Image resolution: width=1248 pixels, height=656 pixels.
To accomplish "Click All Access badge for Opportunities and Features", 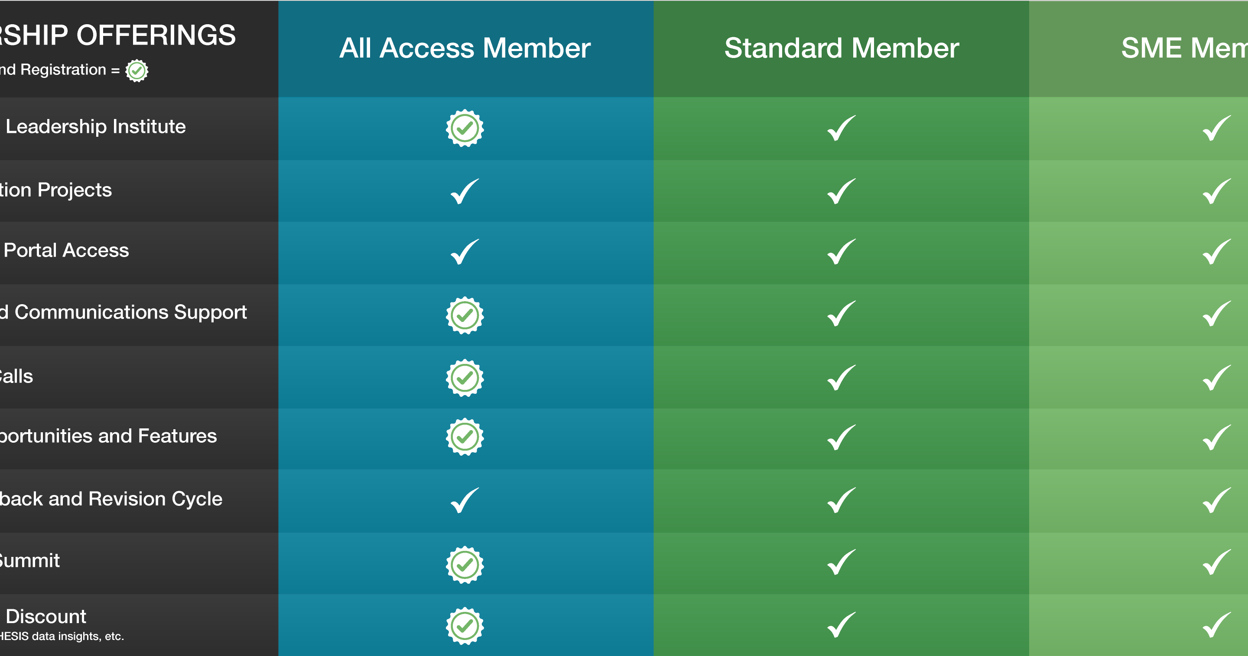I will 465,437.
